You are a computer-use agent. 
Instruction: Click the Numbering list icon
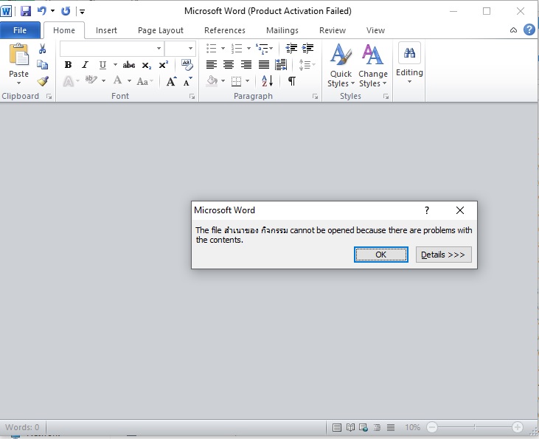(237, 48)
